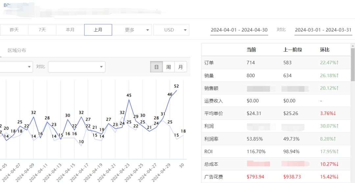355x183 pixels.
Task: Toggle chart to 日 daily view
Action: pos(156,67)
